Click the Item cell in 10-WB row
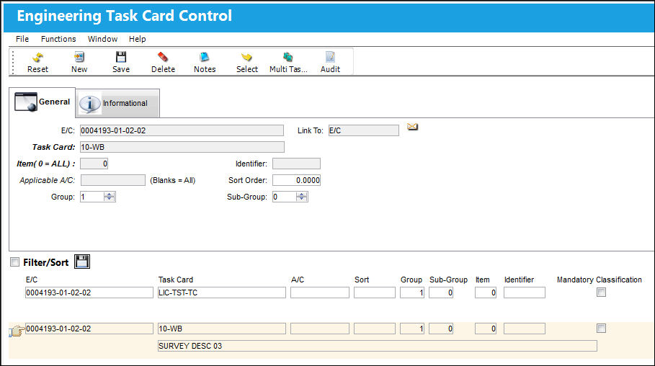Viewport: 655px width, 366px height. click(x=486, y=329)
